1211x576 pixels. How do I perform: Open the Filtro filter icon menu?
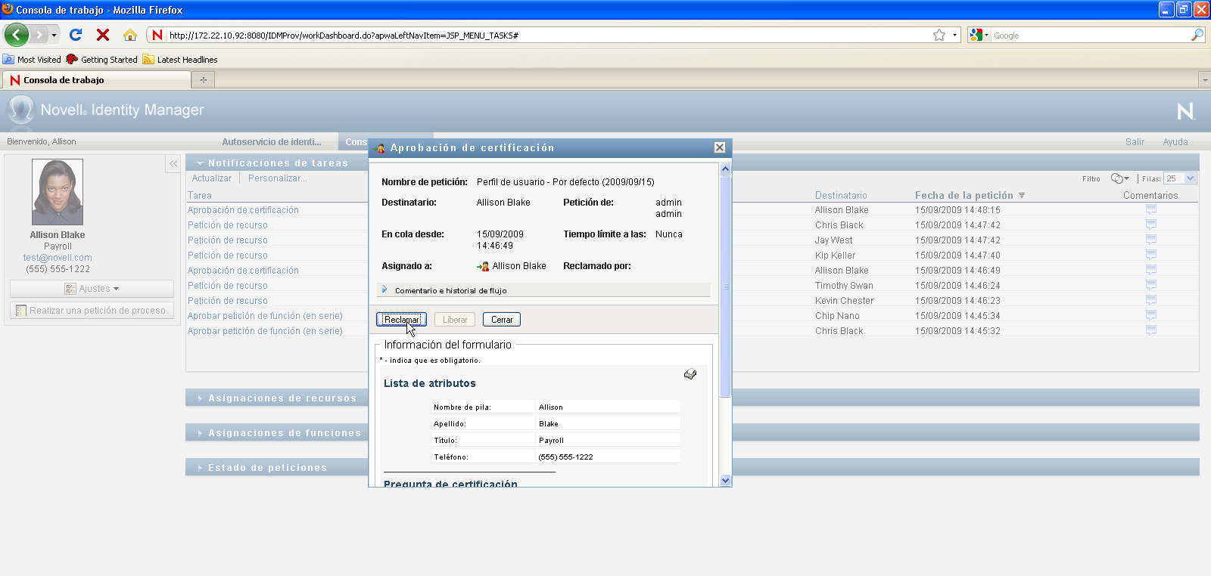(x=1119, y=178)
